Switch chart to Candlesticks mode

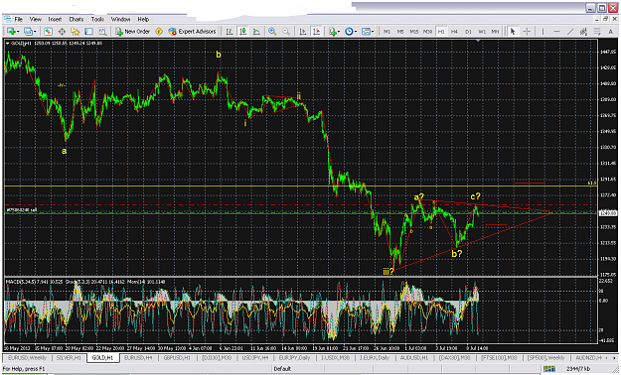[x=242, y=32]
